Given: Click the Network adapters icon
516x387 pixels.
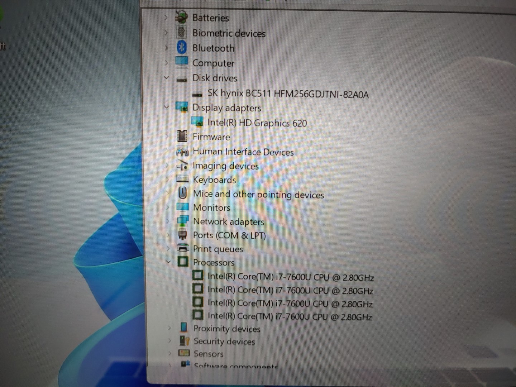Looking at the screenshot, I should pyautogui.click(x=183, y=221).
